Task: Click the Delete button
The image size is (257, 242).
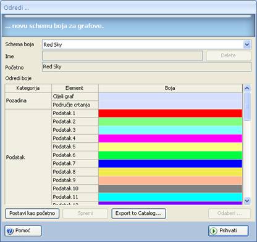Action: pyautogui.click(x=229, y=55)
